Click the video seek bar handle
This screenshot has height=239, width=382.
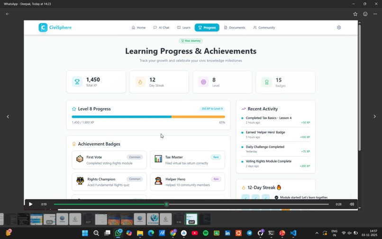click(x=166, y=204)
